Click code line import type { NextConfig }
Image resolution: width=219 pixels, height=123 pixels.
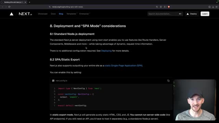click(80, 88)
